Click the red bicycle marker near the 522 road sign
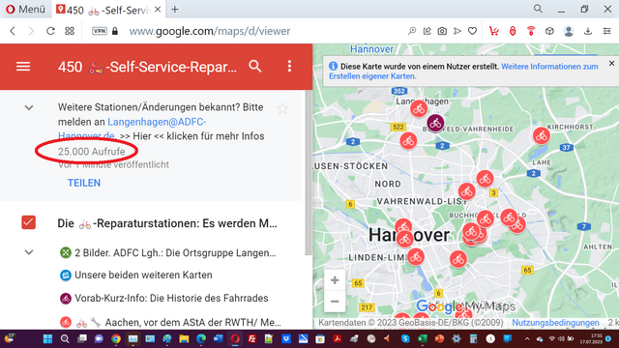The width and height of the screenshot is (619, 348). coord(408,140)
